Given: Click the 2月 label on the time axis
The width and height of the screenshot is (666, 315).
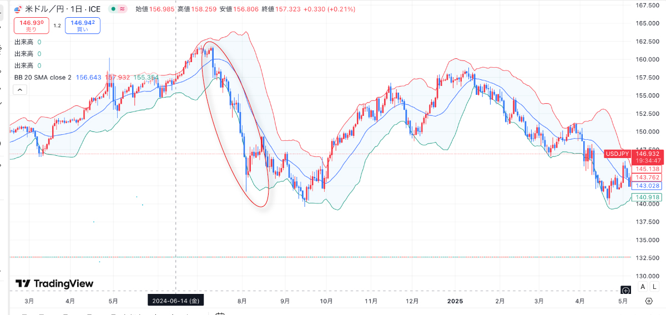Looking at the screenshot, I should click(500, 301).
